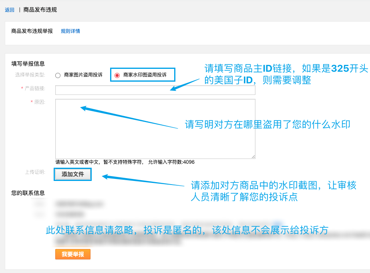The height and width of the screenshot is (273, 370).
Task: Click the blurred email contact line
Action: 80,204
